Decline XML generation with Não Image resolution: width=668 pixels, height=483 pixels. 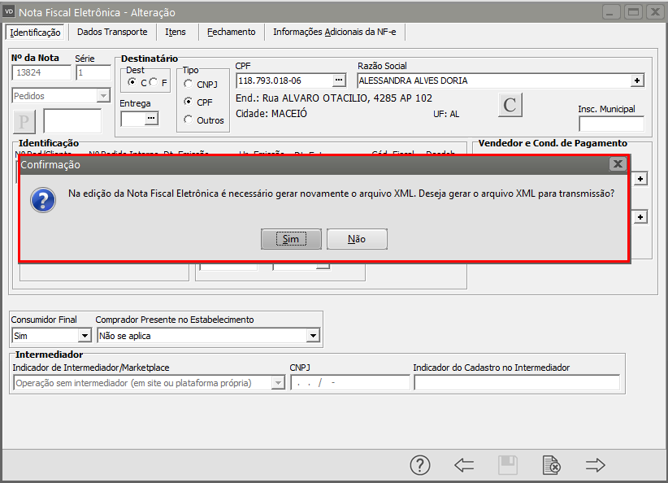tap(357, 239)
